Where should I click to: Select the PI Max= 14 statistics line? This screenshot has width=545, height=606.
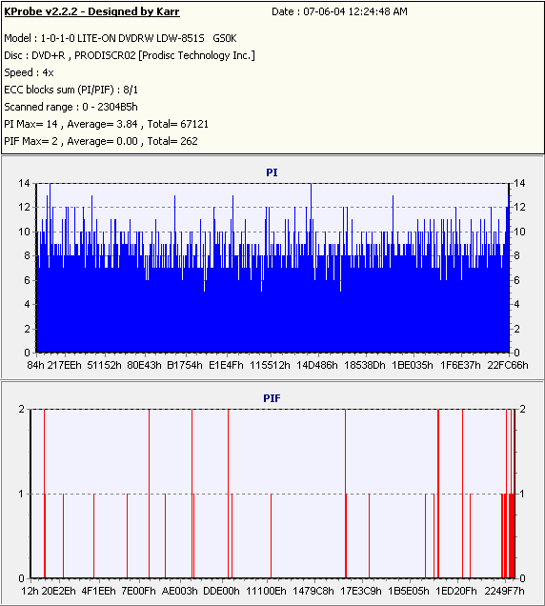[x=107, y=124]
